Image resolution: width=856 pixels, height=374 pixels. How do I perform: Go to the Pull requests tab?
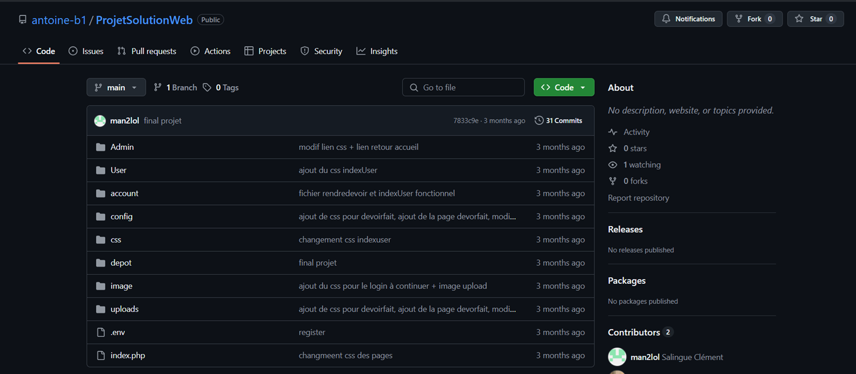point(147,51)
